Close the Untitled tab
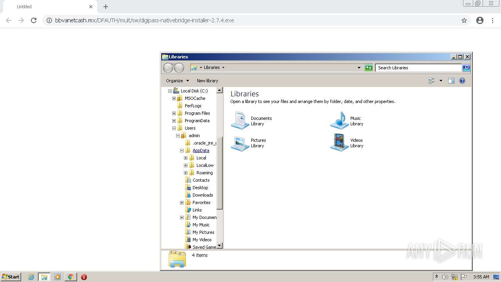 pos(91,7)
